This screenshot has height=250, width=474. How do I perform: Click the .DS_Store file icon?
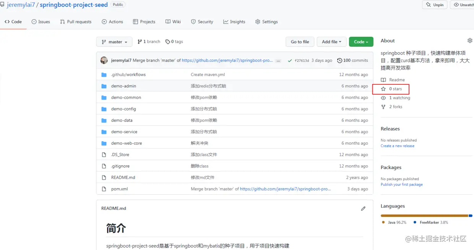(104, 155)
